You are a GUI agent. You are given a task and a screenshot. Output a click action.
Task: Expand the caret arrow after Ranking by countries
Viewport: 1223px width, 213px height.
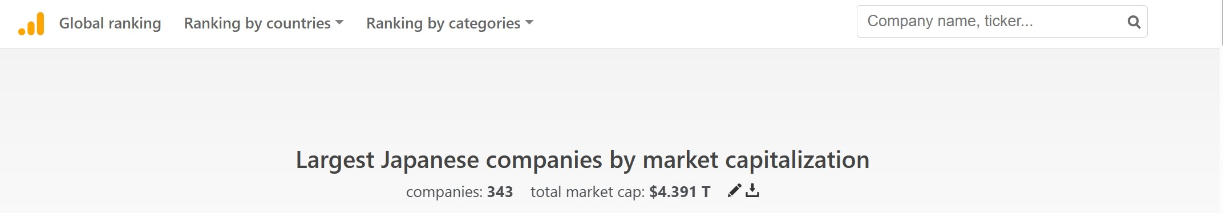[339, 23]
